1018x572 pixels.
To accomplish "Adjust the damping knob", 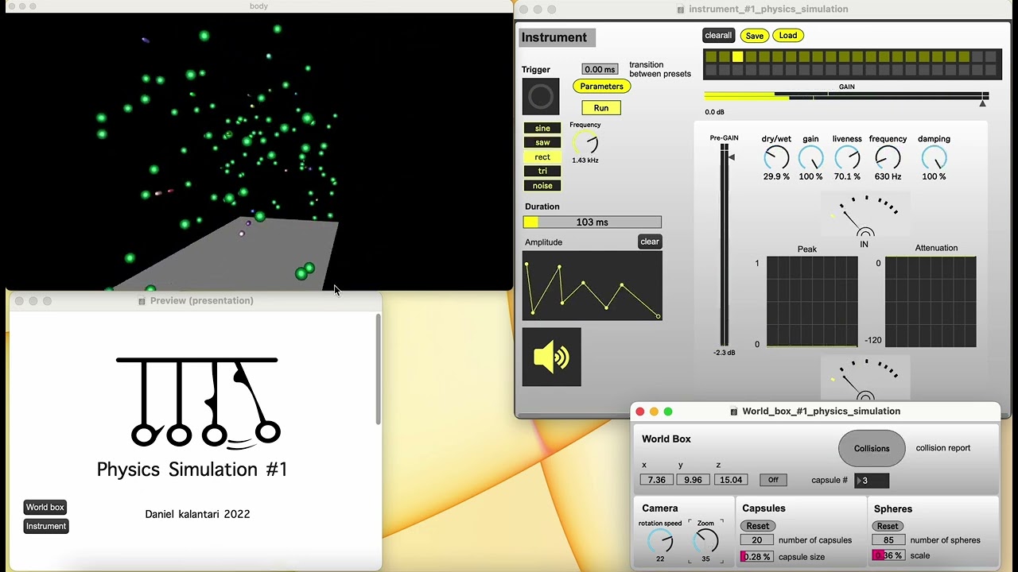I will tap(934, 158).
